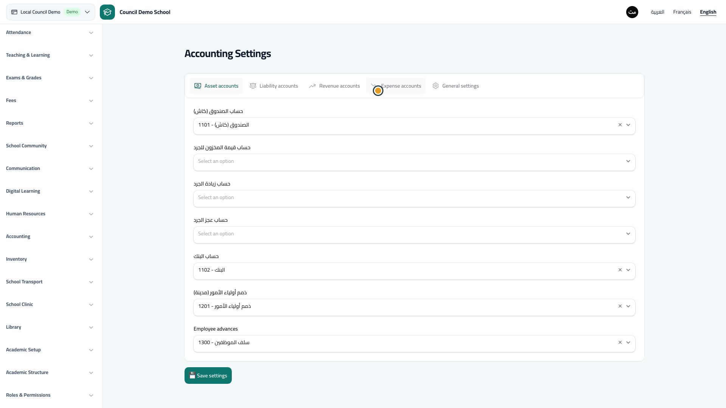Expand the Reports sidebar section
Screen dimensions: 726x408
pyautogui.click(x=50, y=123)
